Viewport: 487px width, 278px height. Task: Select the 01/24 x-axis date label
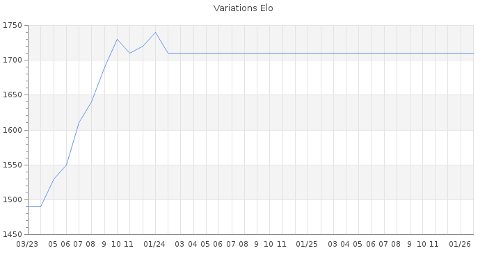point(154,244)
